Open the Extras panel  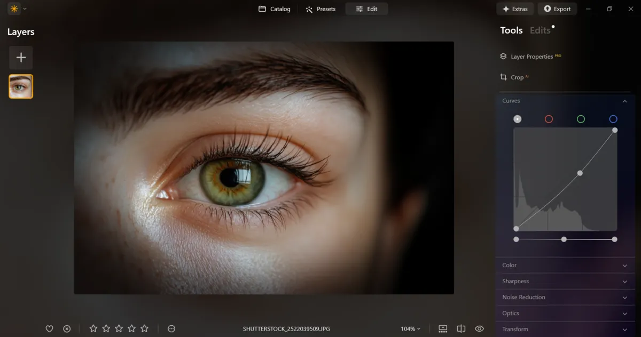coord(515,9)
